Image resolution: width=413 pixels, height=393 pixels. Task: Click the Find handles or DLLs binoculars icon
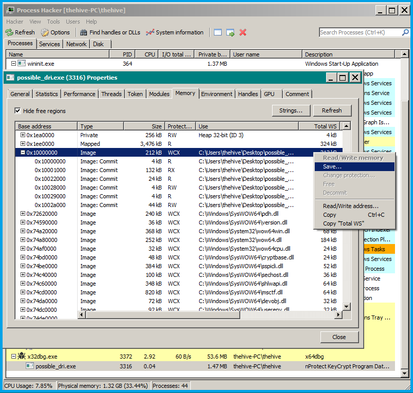[84, 32]
